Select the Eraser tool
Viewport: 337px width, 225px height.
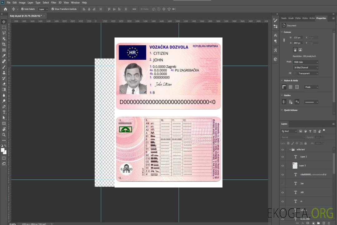point(4,84)
